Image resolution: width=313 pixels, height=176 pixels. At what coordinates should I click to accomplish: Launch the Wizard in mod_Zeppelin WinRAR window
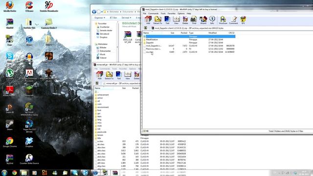click(203, 20)
